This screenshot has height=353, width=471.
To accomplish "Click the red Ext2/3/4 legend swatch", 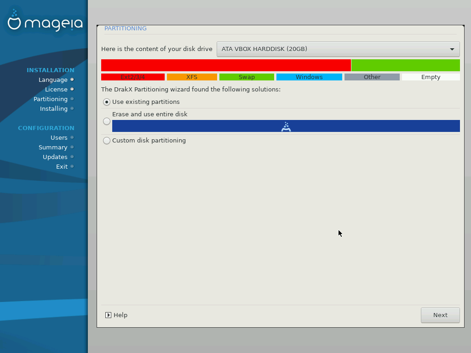I will point(132,77).
